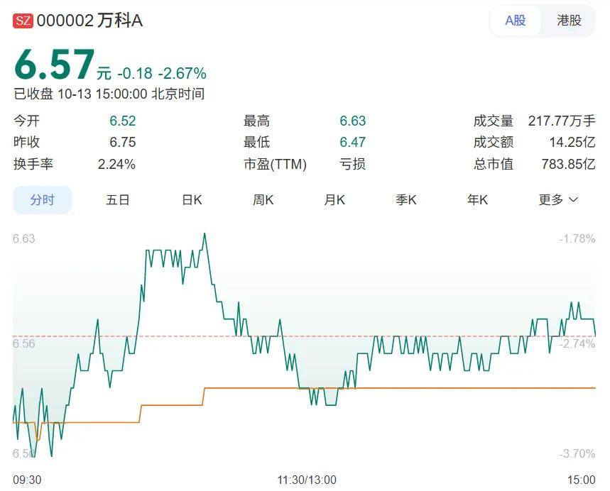The height and width of the screenshot is (491, 610).
Task: Open the 000002 万科A stock title
Action: point(89,21)
